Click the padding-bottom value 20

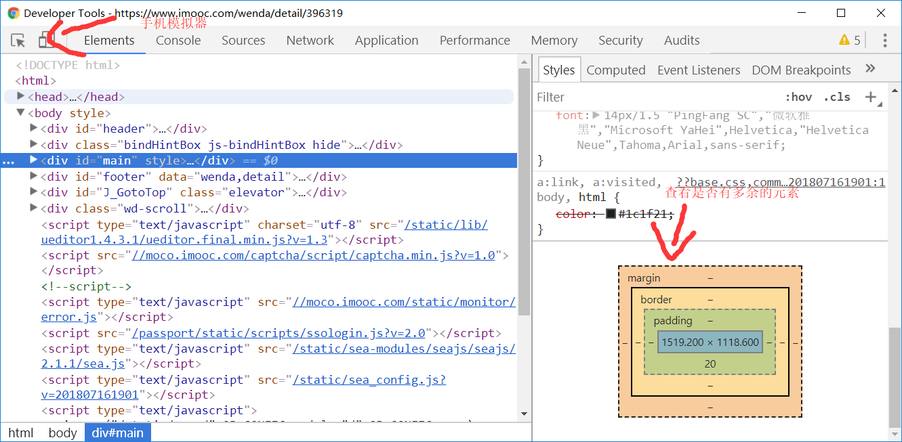(710, 363)
